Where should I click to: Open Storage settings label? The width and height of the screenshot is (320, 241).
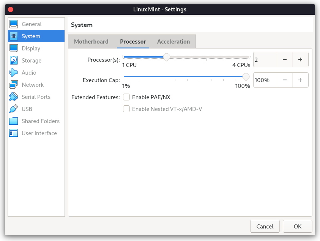coord(32,61)
